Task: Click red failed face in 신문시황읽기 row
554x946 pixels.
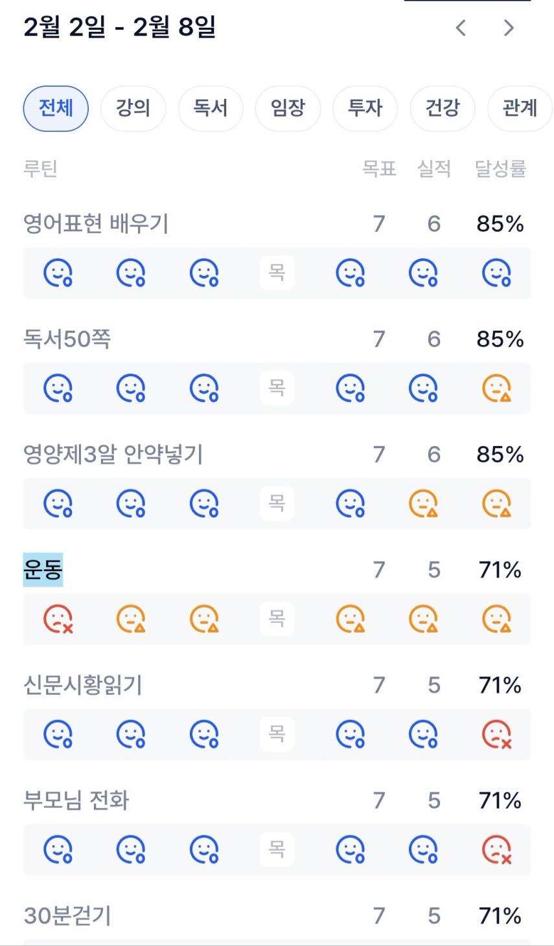Action: [497, 734]
